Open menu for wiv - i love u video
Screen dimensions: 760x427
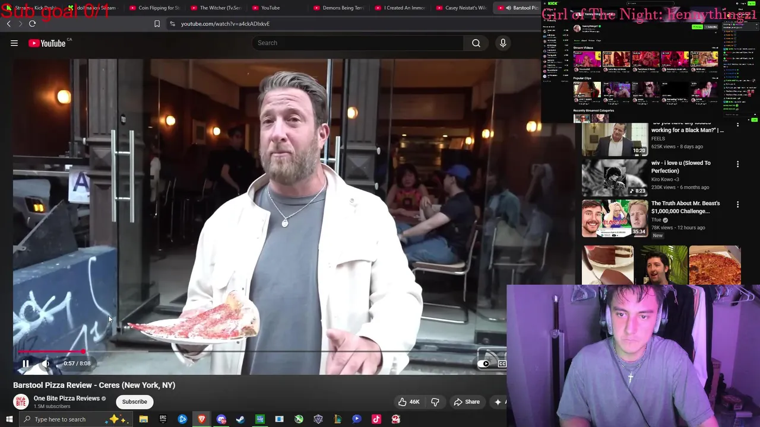pyautogui.click(x=737, y=164)
